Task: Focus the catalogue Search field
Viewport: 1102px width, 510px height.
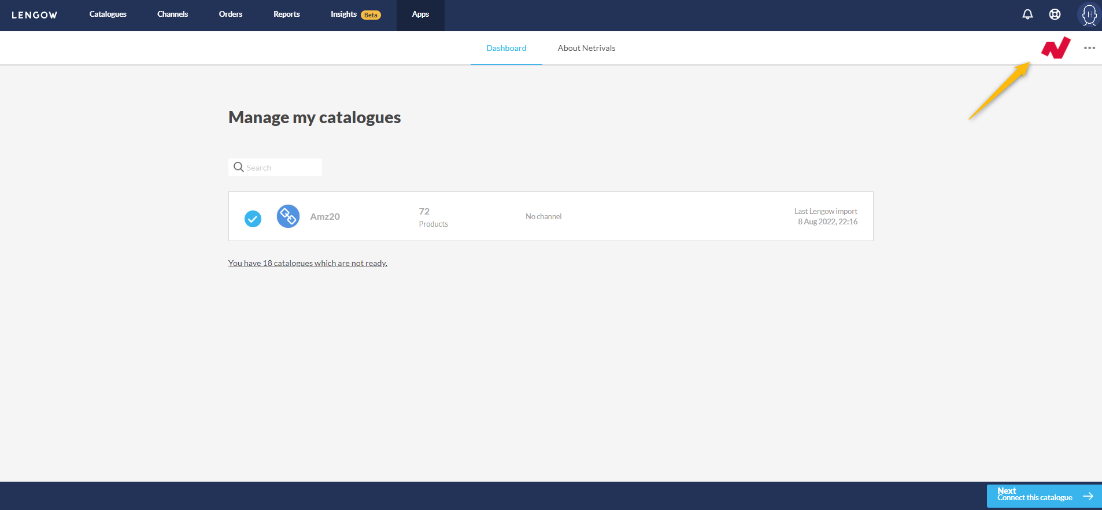Action: (x=282, y=168)
